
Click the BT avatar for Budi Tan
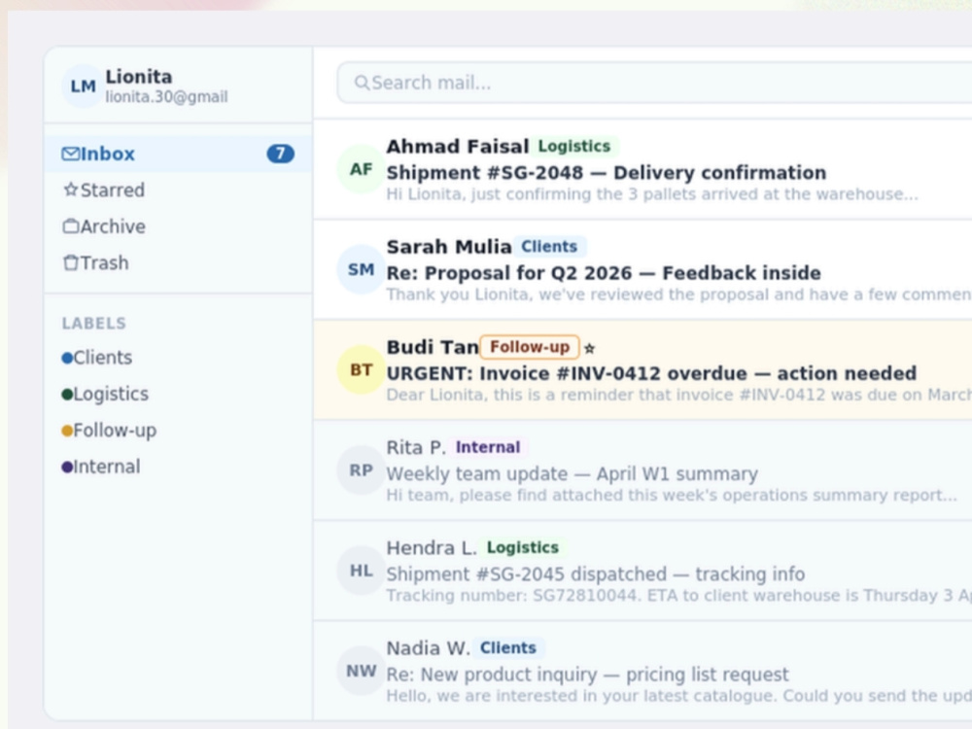[x=361, y=369]
